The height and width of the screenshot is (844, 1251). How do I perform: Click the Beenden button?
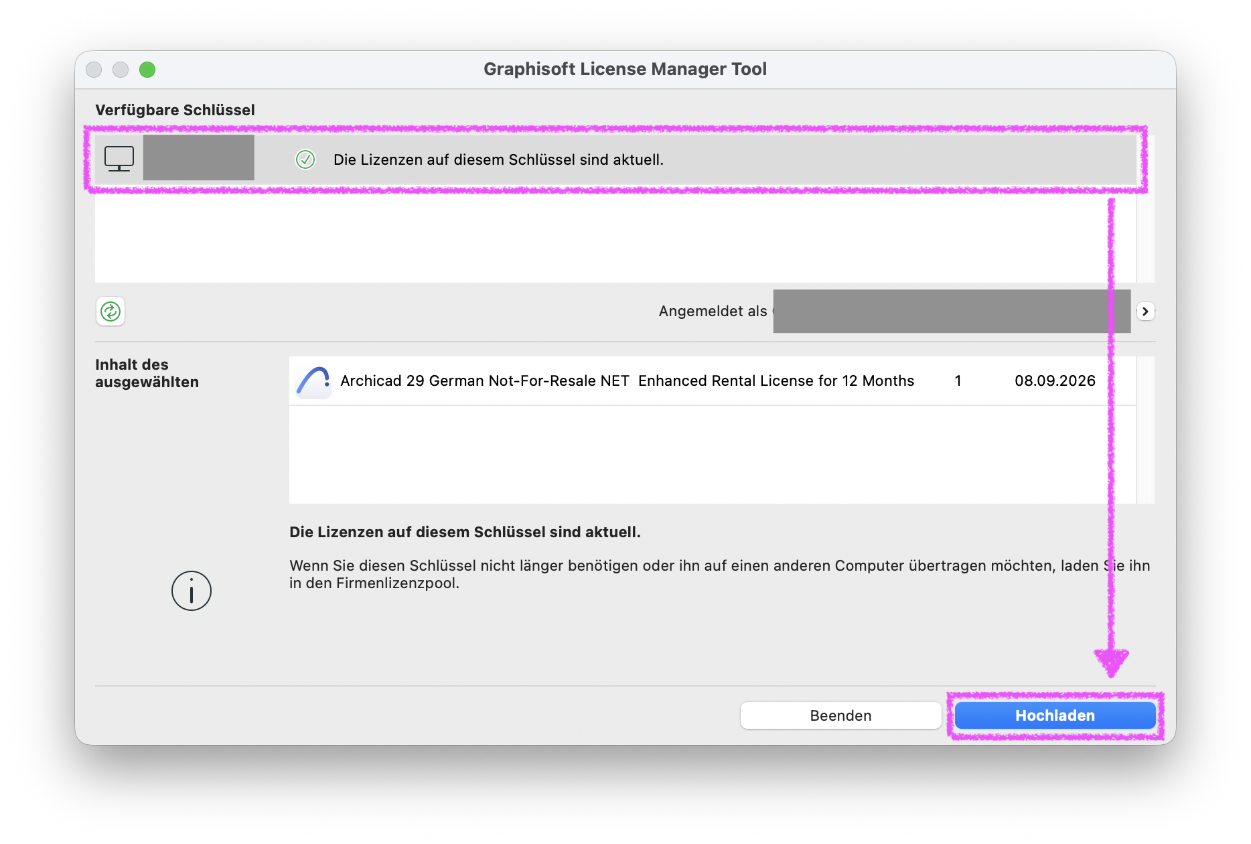tap(840, 715)
